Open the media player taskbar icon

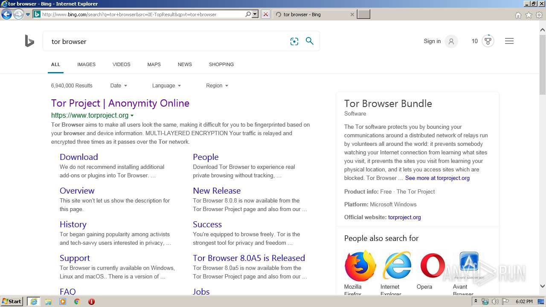[63, 301]
